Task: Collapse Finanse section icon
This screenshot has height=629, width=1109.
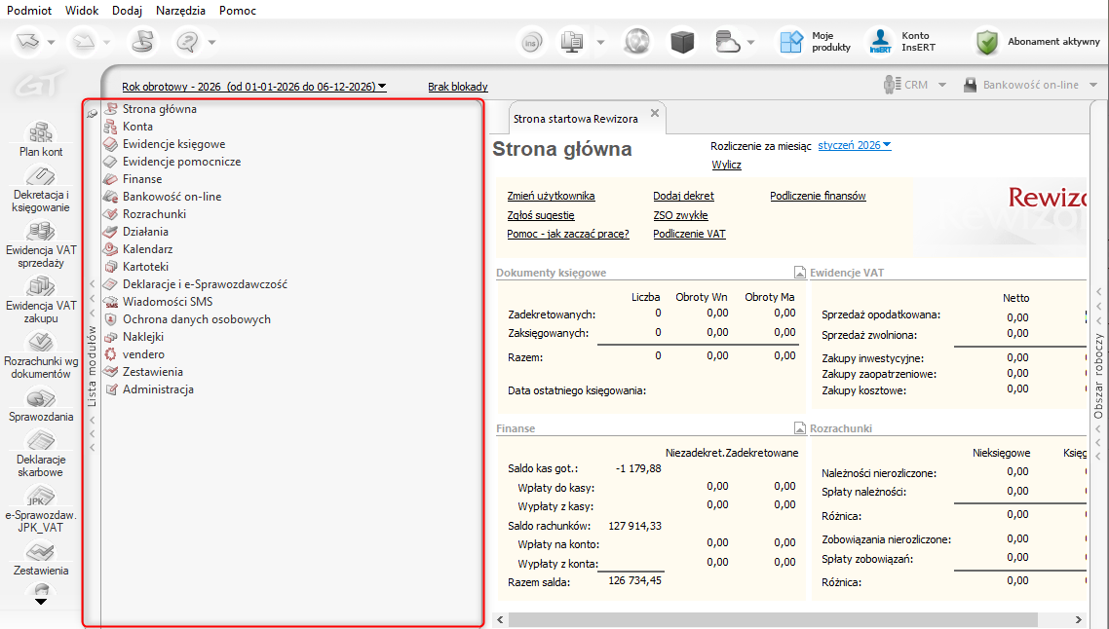Action: [799, 428]
